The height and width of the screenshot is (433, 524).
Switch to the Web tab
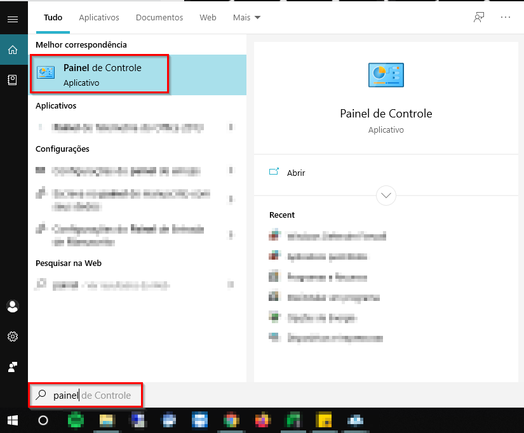(x=208, y=17)
